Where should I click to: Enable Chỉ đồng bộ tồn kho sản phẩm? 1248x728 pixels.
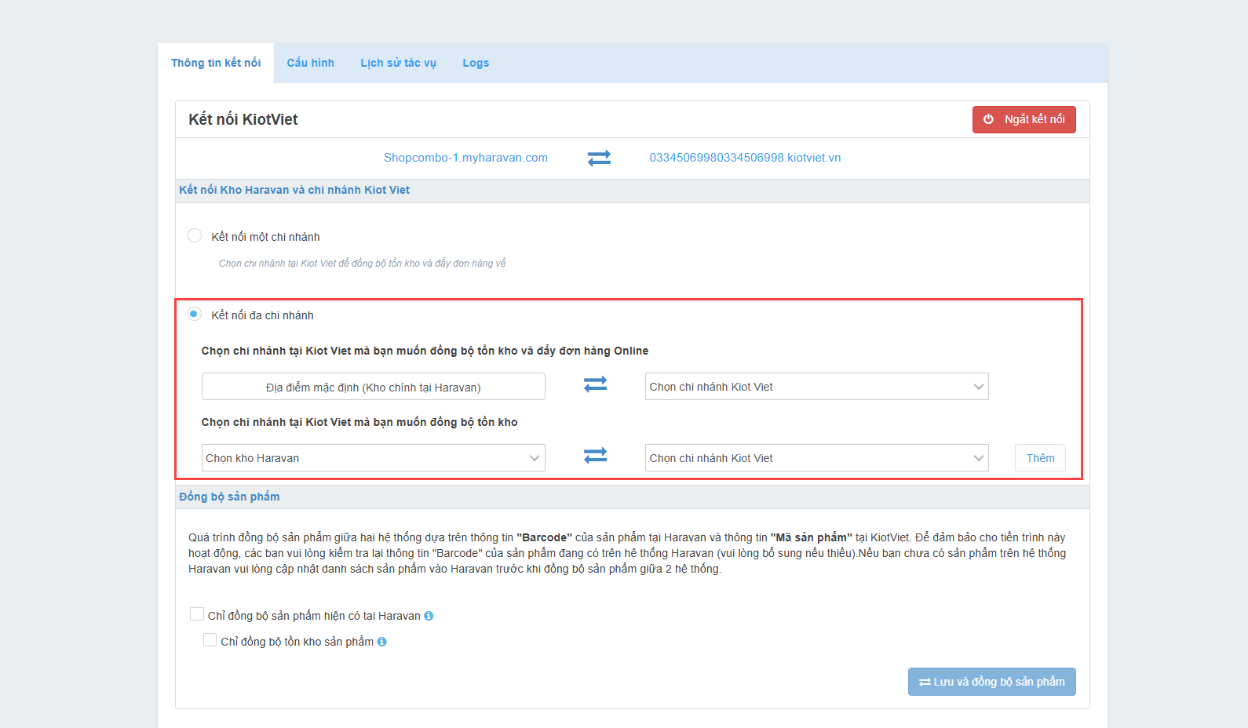pos(210,640)
